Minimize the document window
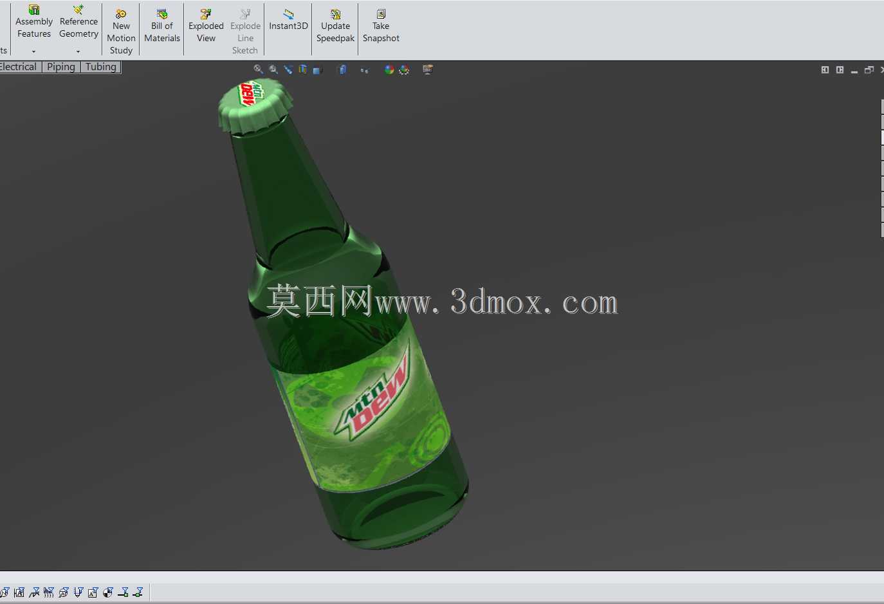Screen dimensions: 884x604 [x=854, y=71]
